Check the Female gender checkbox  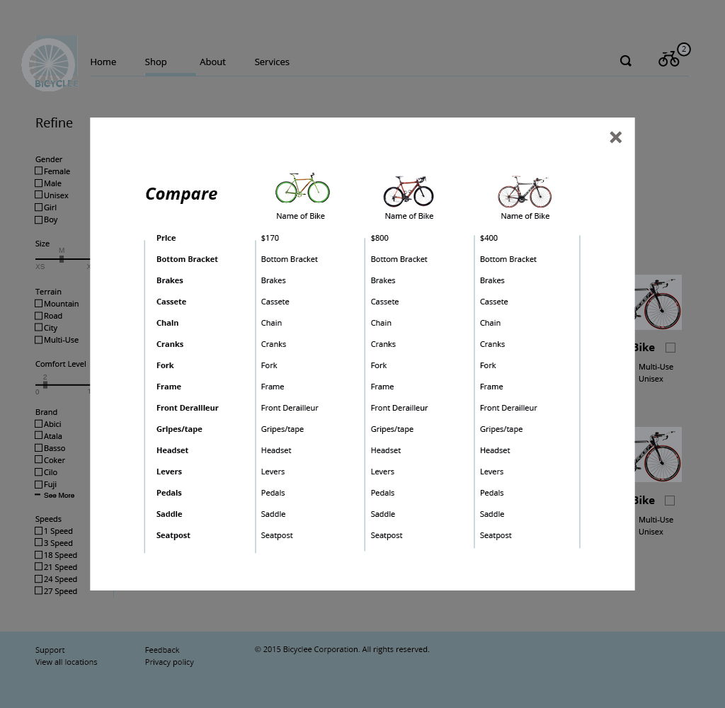[x=39, y=171]
